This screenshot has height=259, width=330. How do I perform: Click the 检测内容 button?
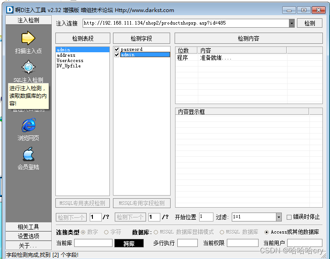[x=249, y=38]
